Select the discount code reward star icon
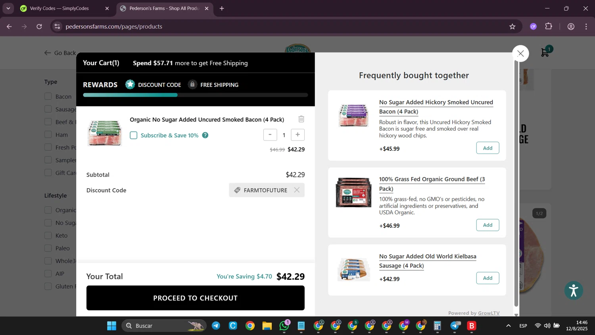The height and width of the screenshot is (335, 595). click(130, 84)
